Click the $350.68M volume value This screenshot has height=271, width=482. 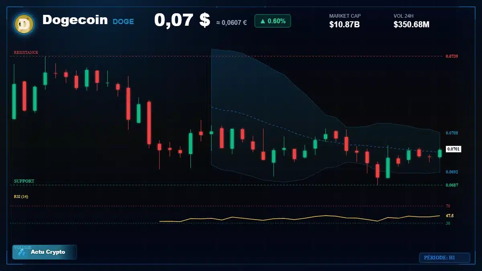pos(412,24)
